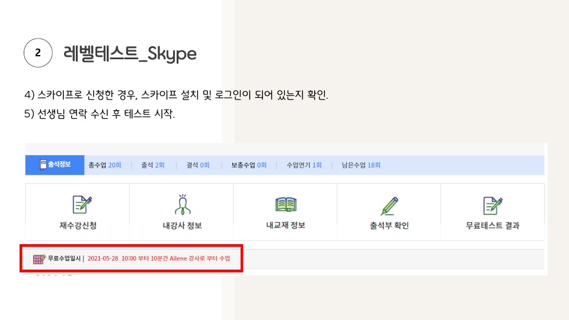Select the 내교재 정보 open book icon

[x=286, y=204]
